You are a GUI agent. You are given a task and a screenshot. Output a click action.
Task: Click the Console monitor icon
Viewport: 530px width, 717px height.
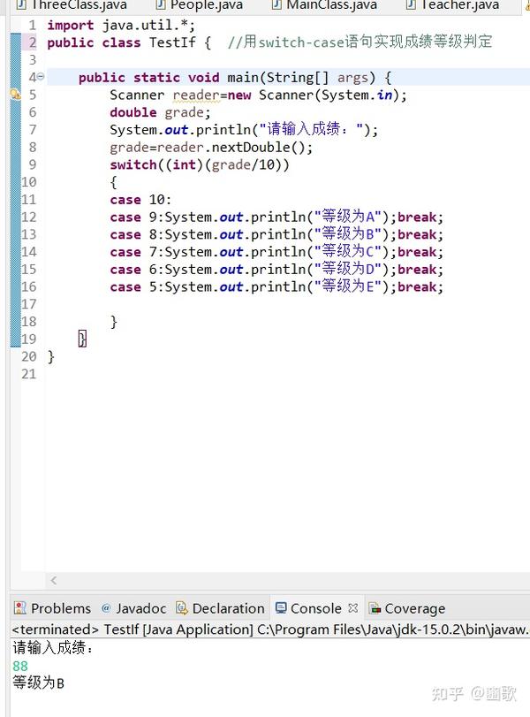tap(281, 607)
